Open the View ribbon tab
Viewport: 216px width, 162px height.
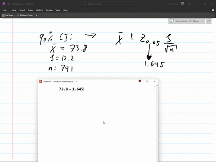(58, 10)
